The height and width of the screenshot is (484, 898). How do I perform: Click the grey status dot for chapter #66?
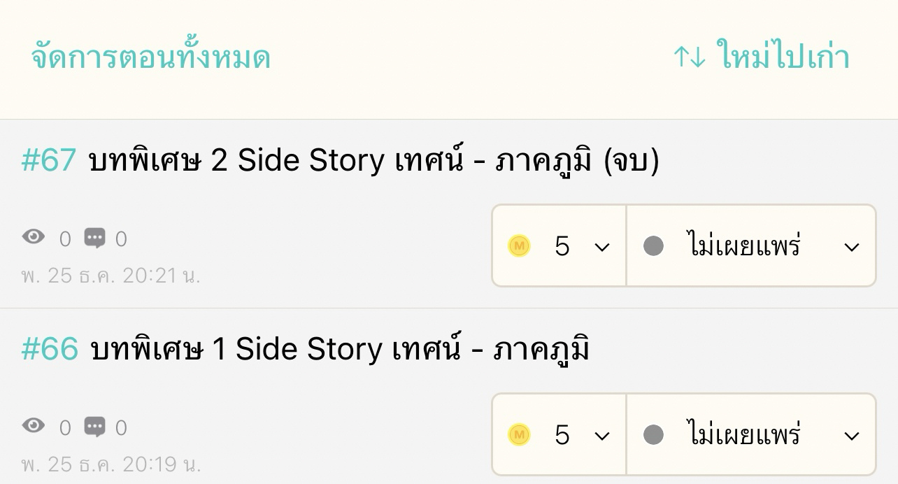click(x=653, y=435)
